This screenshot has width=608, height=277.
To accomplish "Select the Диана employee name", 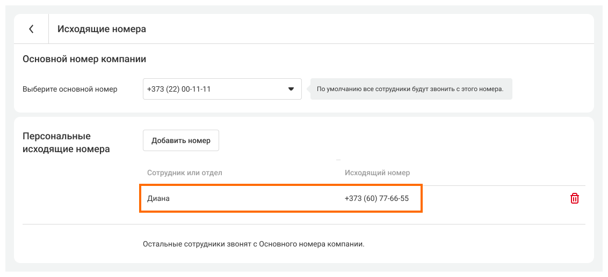I will [159, 199].
